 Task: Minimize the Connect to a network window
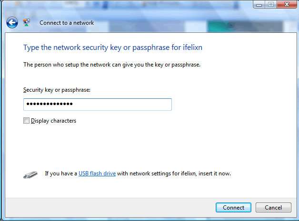[x=259, y=5]
